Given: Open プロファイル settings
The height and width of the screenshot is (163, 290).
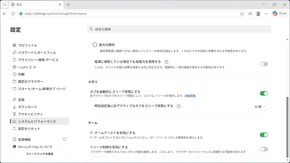Looking at the screenshot, I should [x=40, y=45].
